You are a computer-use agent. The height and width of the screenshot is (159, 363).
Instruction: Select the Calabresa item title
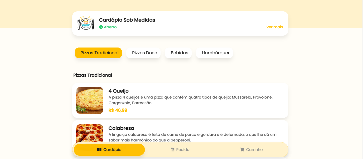121,128
